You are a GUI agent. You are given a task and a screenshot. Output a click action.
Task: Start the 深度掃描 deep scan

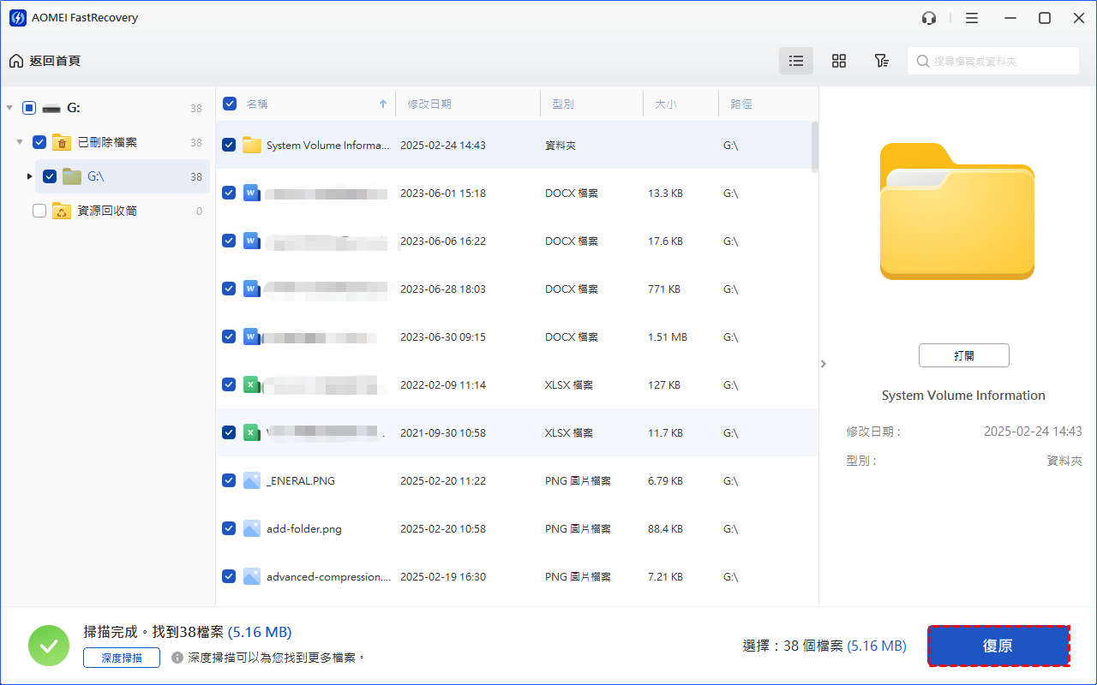(x=122, y=658)
